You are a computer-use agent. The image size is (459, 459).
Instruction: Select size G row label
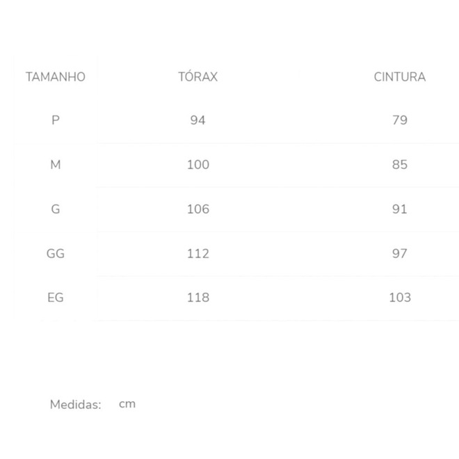[56, 209]
